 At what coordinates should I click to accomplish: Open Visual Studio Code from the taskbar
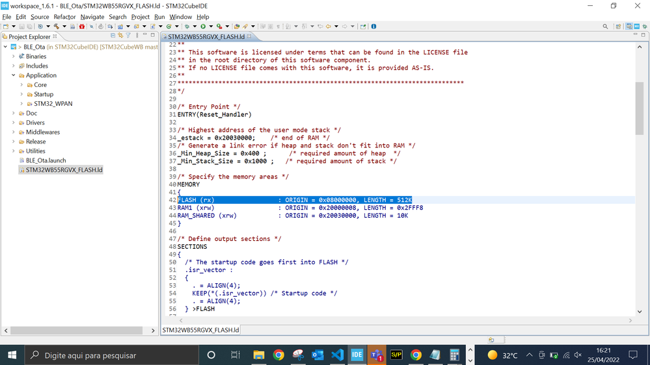click(x=337, y=355)
